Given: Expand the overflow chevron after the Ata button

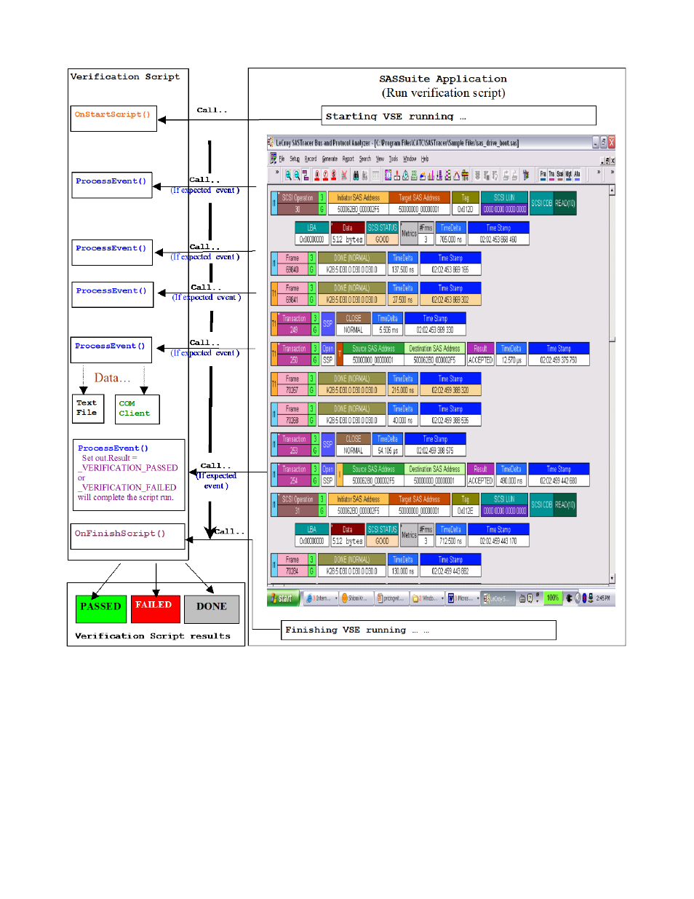Looking at the screenshot, I should (599, 173).
